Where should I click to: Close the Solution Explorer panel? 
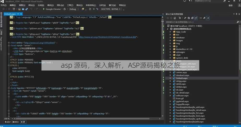(x=239, y=14)
